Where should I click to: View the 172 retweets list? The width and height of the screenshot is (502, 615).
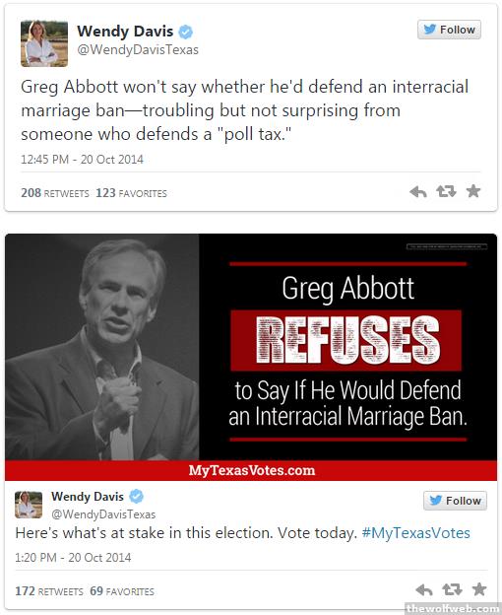49,591
